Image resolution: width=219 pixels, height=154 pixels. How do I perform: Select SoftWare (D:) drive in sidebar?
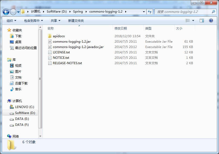point(20,113)
